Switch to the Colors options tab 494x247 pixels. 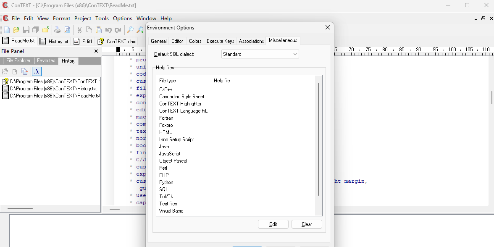[195, 41]
